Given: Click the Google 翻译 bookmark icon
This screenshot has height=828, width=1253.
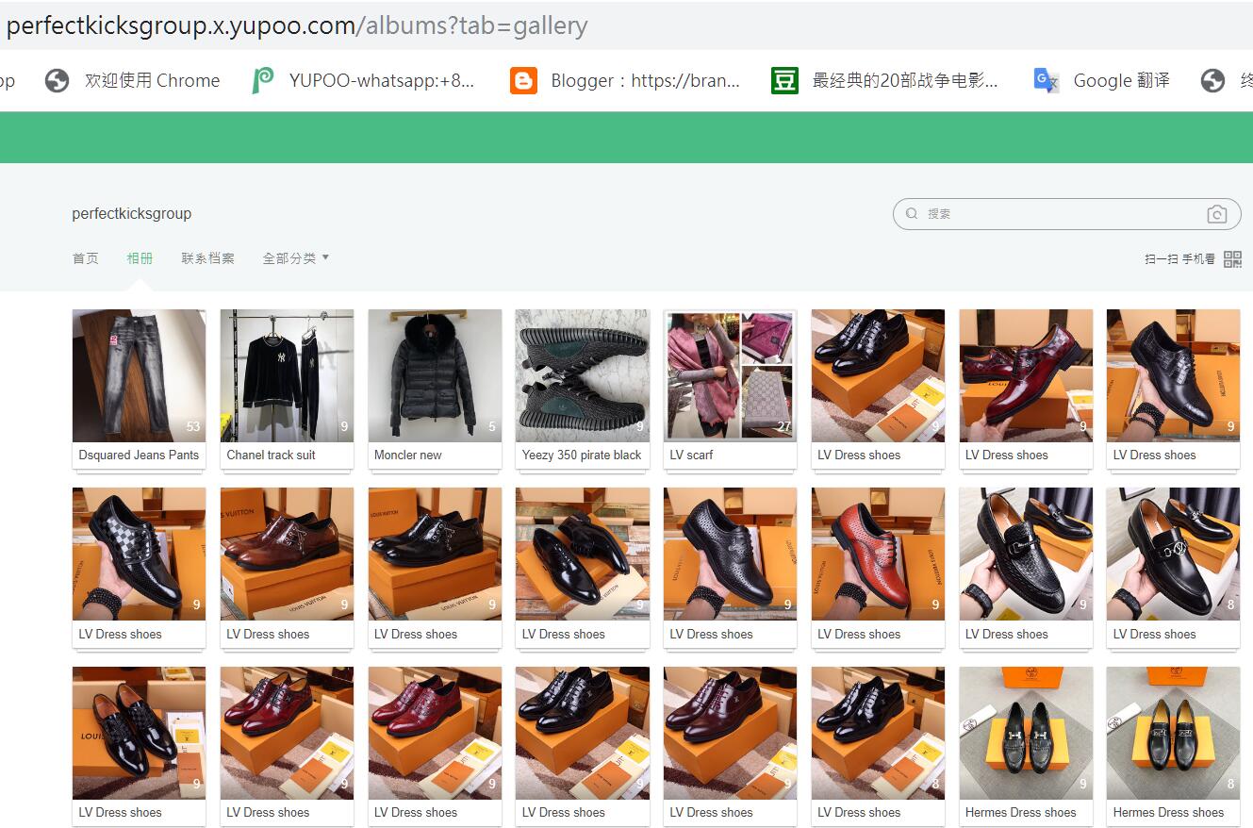Looking at the screenshot, I should 1046,80.
